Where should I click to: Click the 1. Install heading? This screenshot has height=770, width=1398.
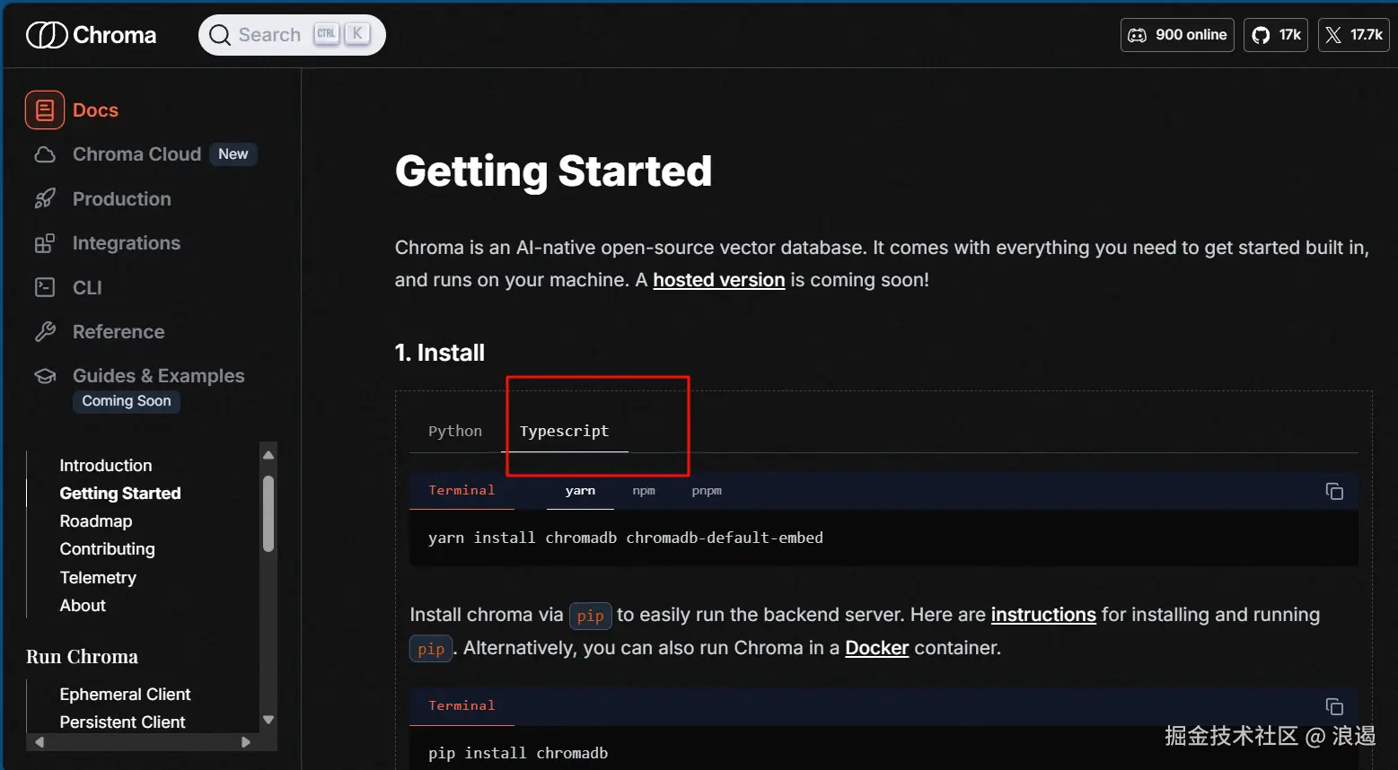click(440, 353)
